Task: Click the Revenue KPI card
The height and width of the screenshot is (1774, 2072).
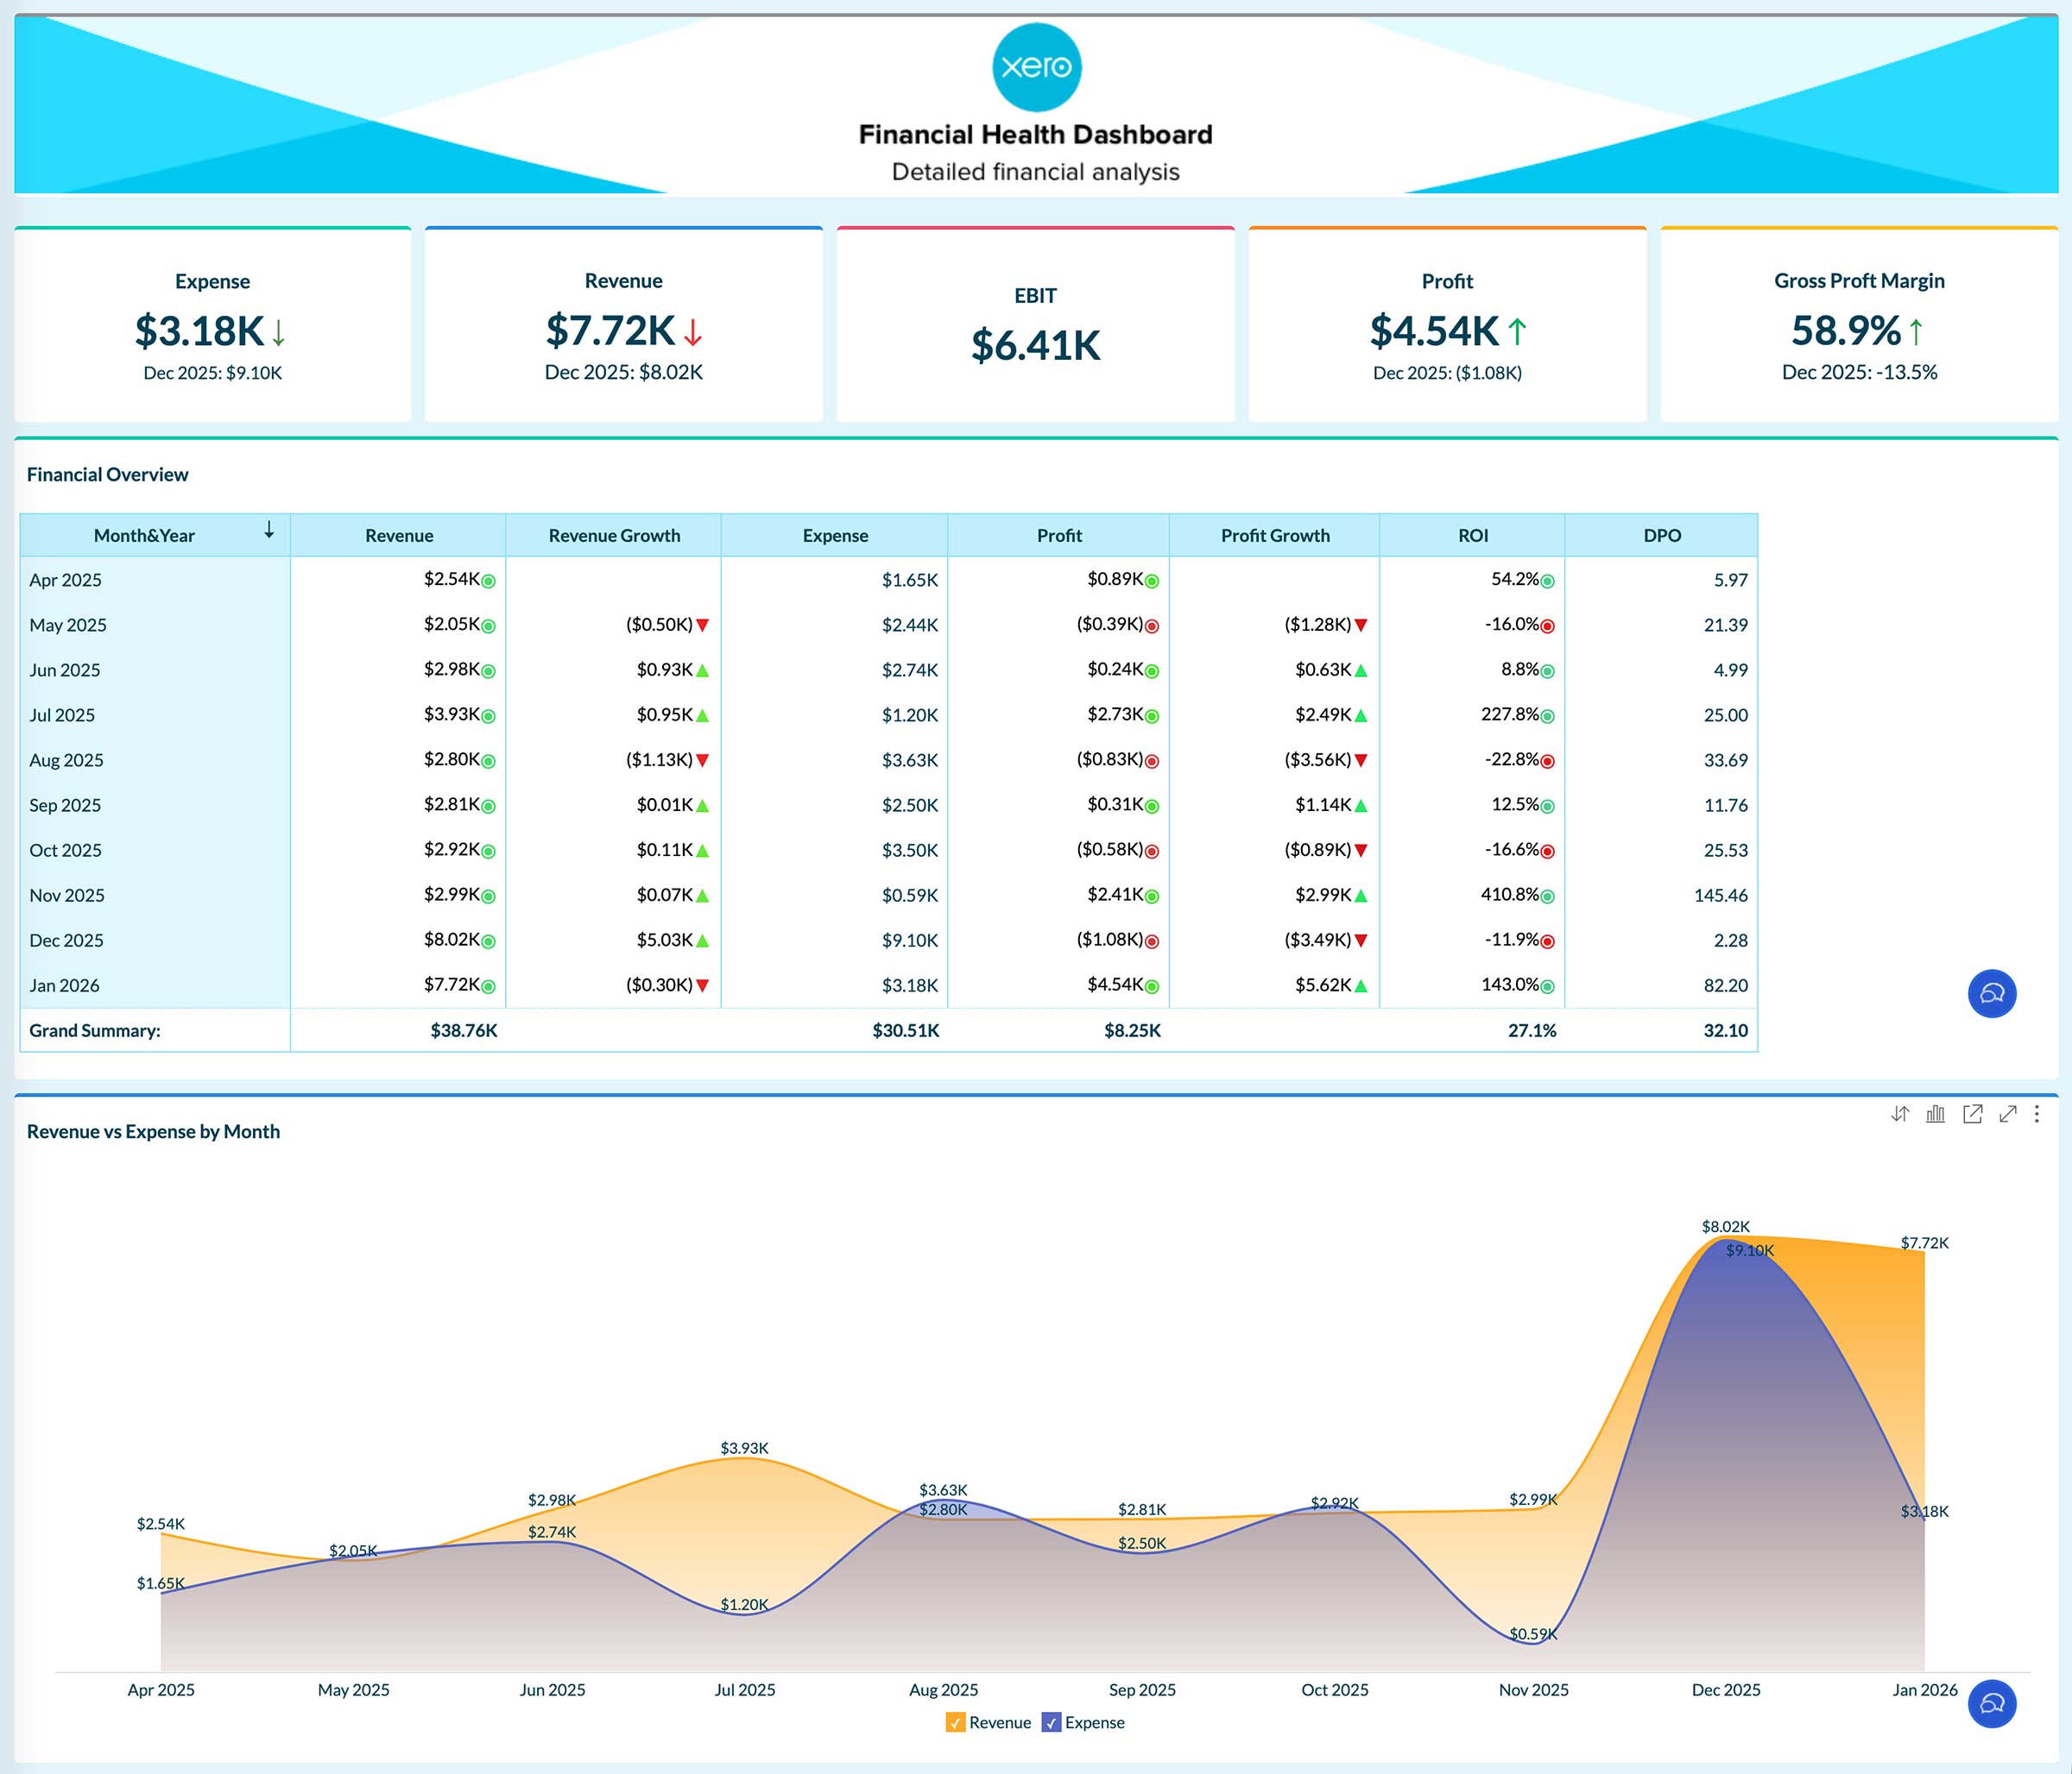Action: coord(623,324)
